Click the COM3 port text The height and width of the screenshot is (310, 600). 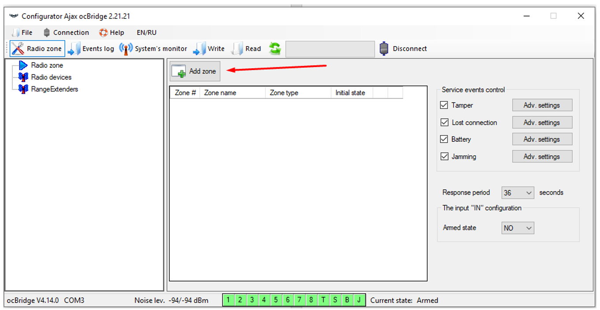(x=74, y=300)
